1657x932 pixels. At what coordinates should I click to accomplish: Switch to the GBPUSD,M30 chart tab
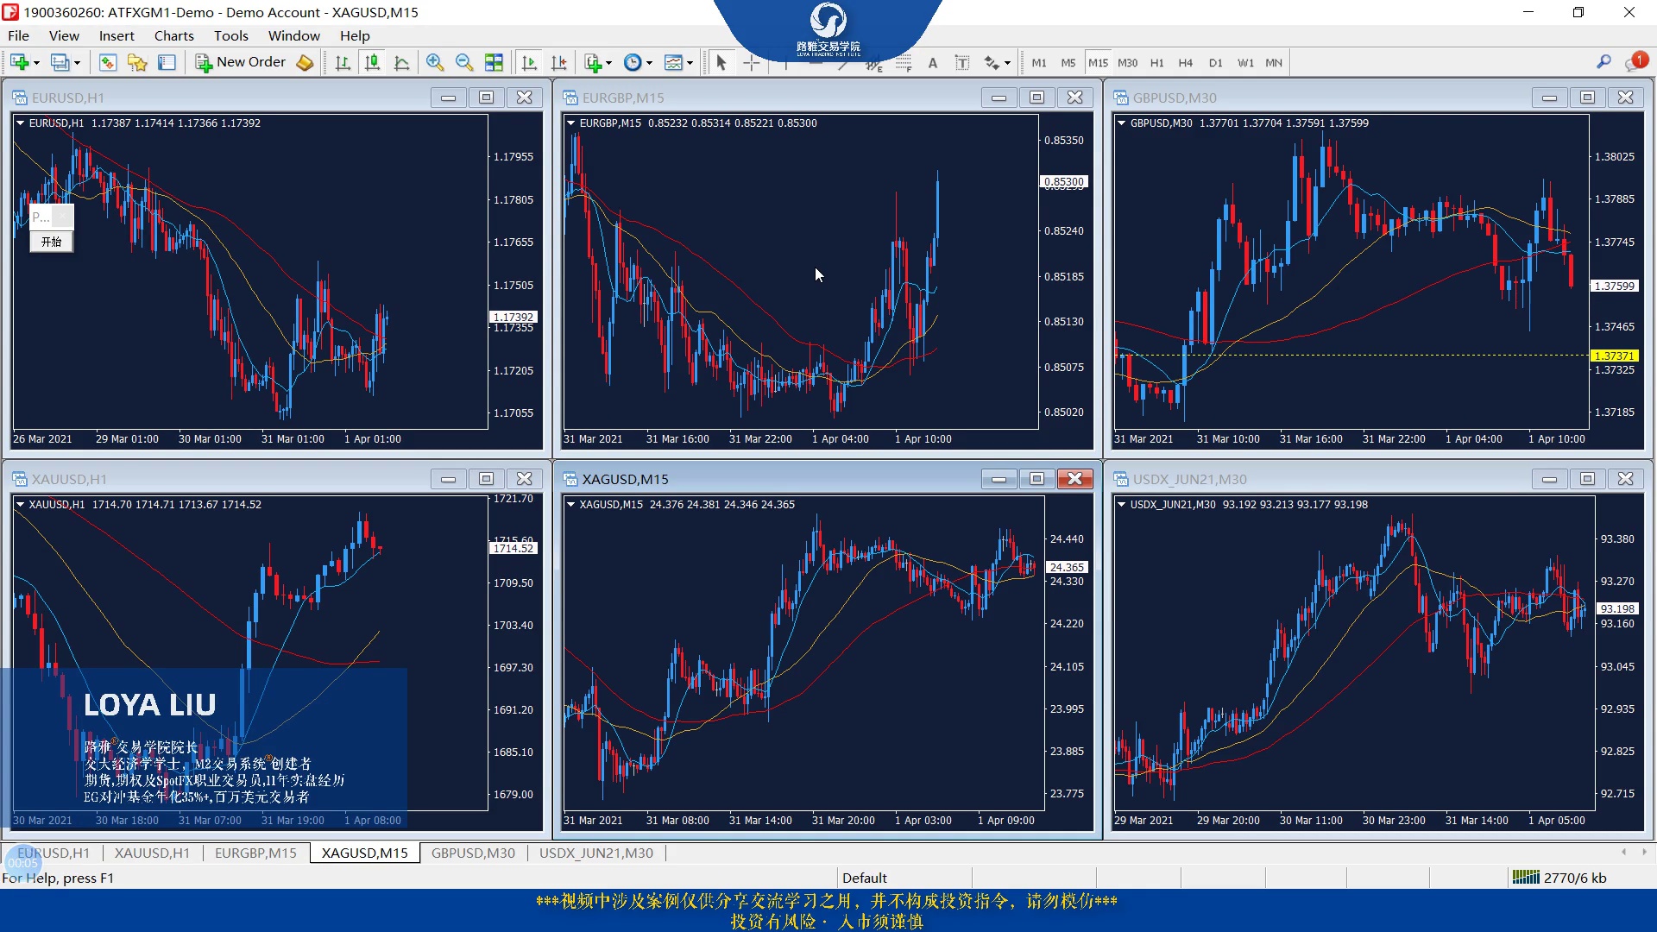[x=473, y=853]
